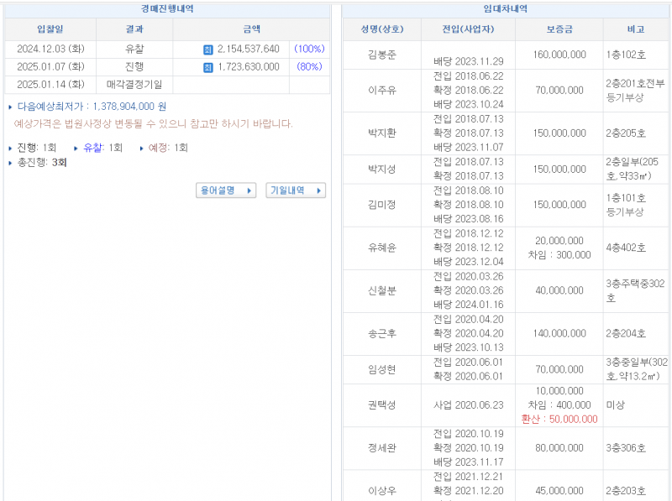Click the arrow icon next to 예정: 1회
Screen dimensions: 672x501
142,148
